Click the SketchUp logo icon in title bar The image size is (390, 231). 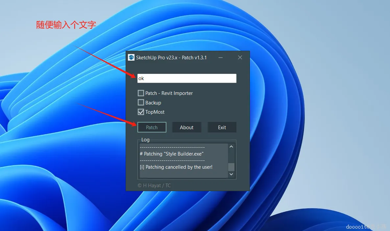(x=131, y=57)
